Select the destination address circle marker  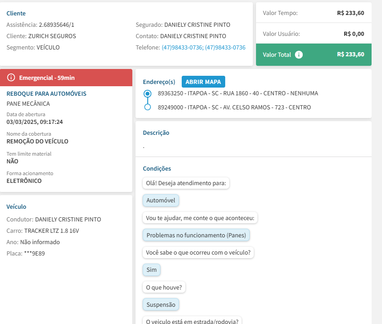147,108
